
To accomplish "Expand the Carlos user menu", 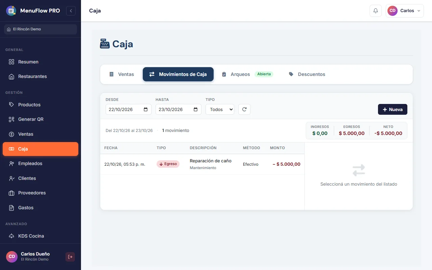I will [405, 11].
